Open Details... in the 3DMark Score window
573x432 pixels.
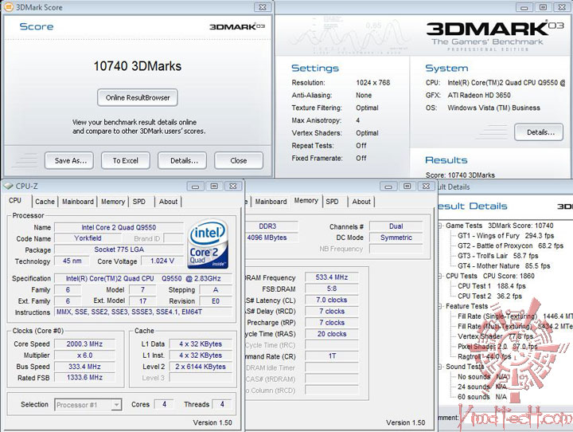click(182, 160)
